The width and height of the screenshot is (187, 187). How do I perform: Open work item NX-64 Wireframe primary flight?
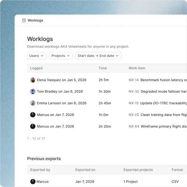pyautogui.click(x=158, y=126)
